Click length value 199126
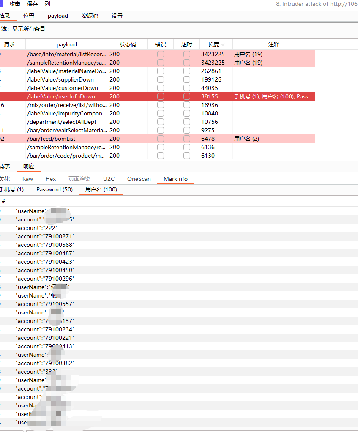Viewport: 358px width, 432px height. coord(211,79)
